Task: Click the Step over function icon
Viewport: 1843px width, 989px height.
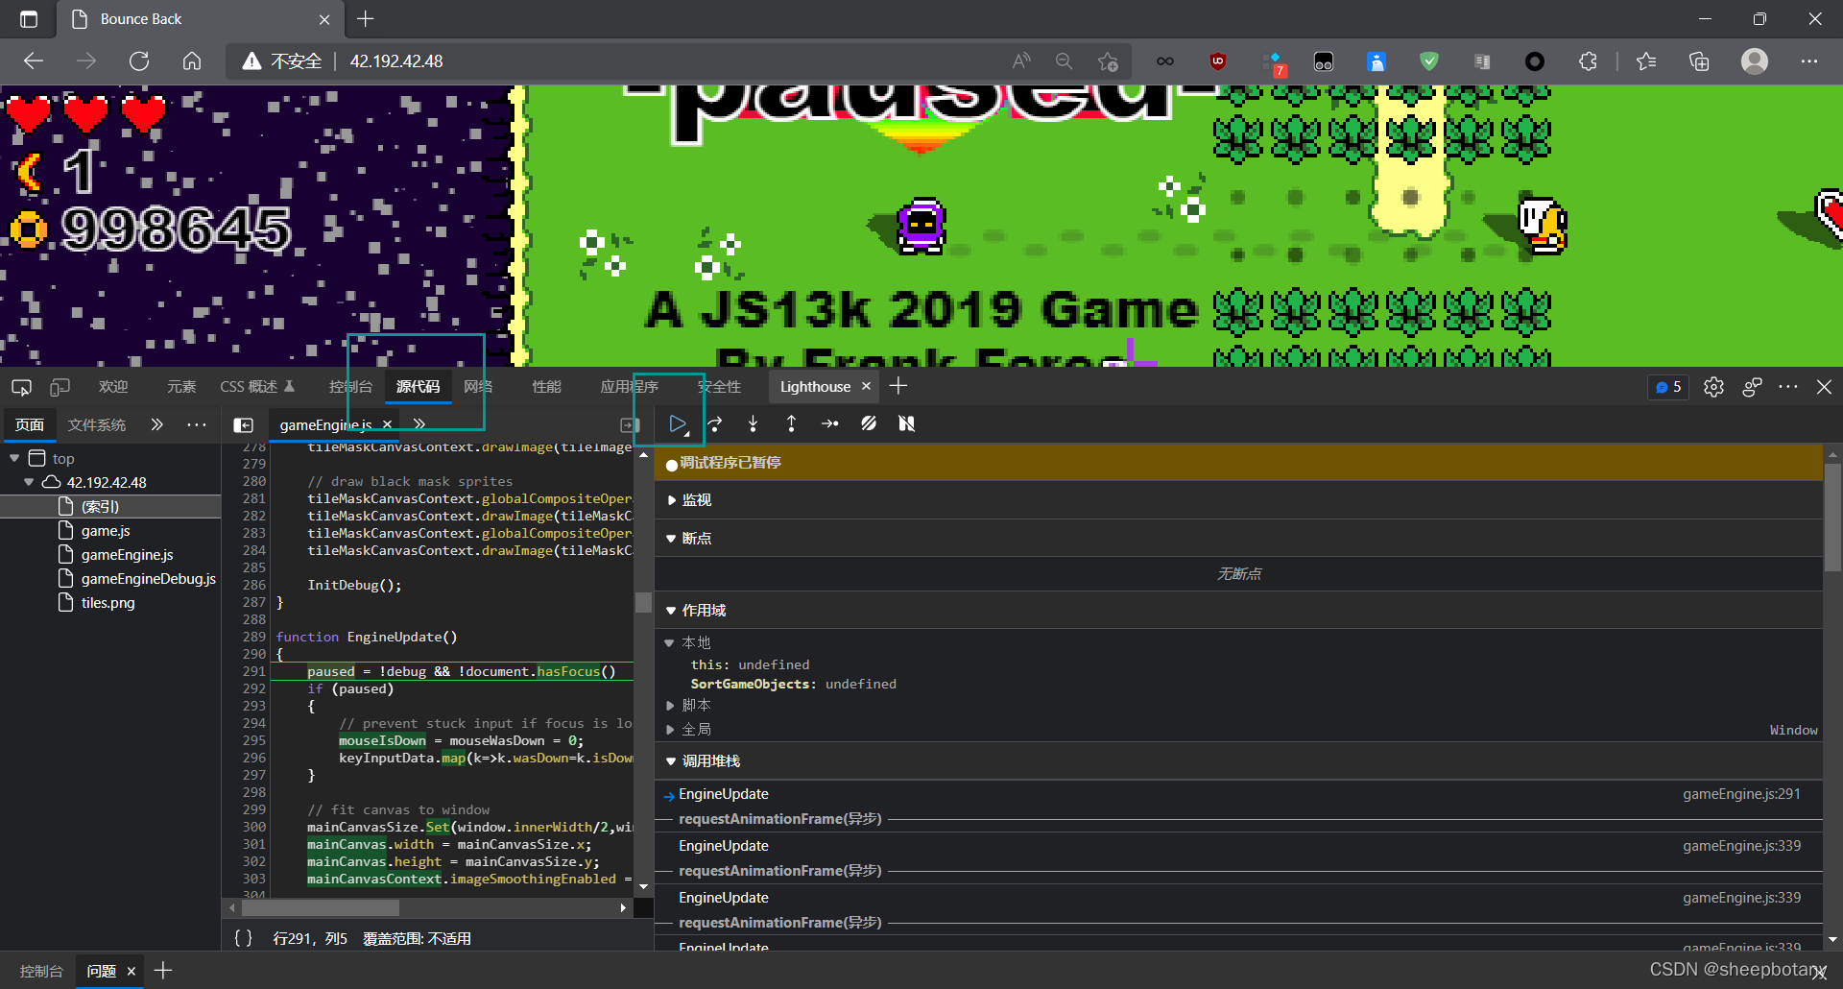Action: [x=715, y=423]
